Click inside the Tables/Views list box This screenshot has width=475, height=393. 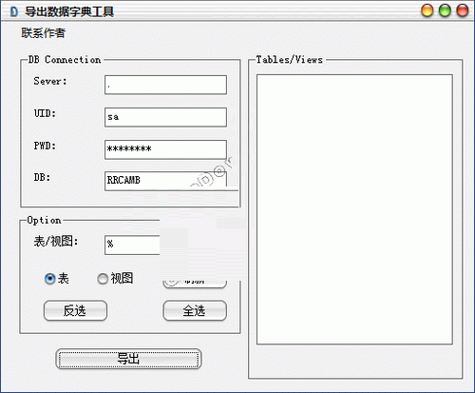click(354, 209)
